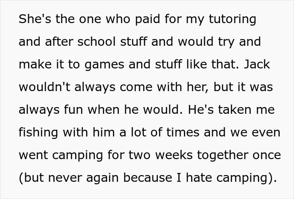Image resolution: width=294 pixels, height=199 pixels.
Task: Click the word "together" in seventh line
Action: tap(222, 156)
